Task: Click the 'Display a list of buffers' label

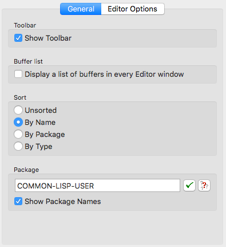Action: point(104,75)
